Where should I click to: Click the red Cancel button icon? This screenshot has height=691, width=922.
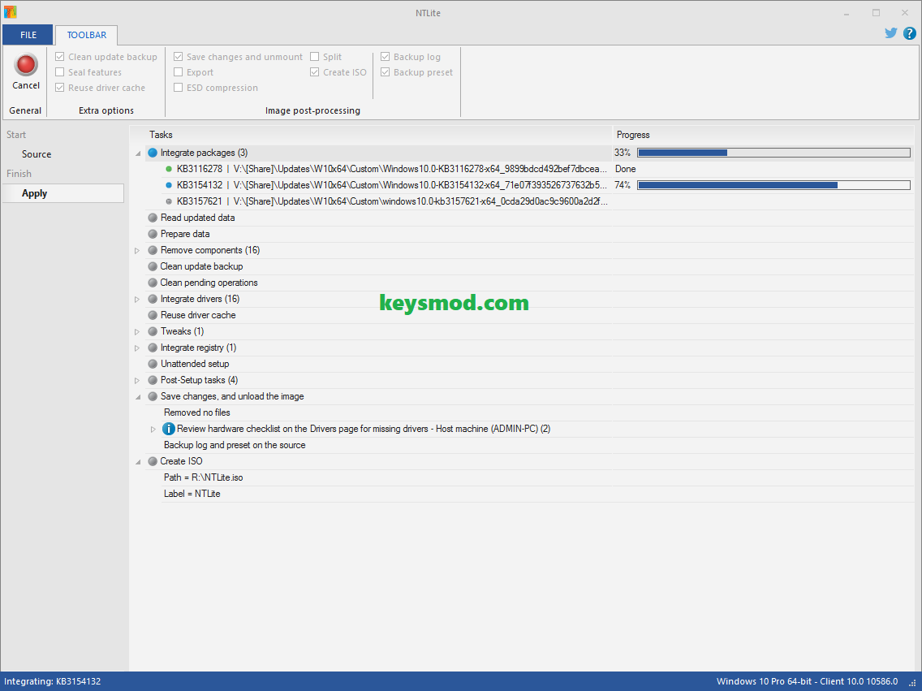(26, 65)
